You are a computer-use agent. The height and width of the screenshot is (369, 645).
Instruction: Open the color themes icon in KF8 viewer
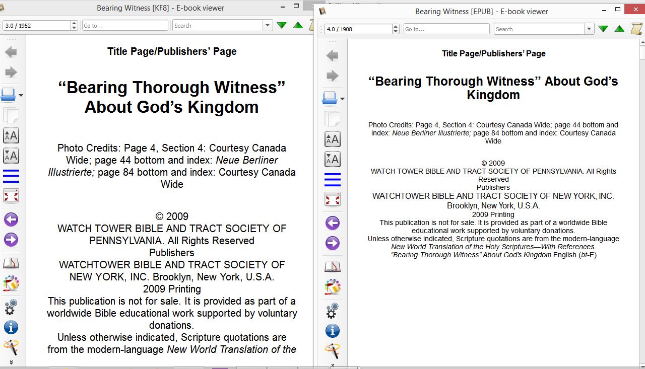coord(11,283)
